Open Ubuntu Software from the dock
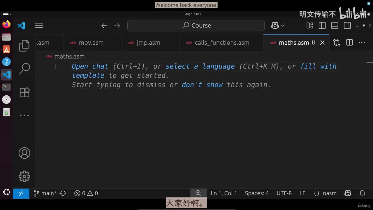 (6, 49)
